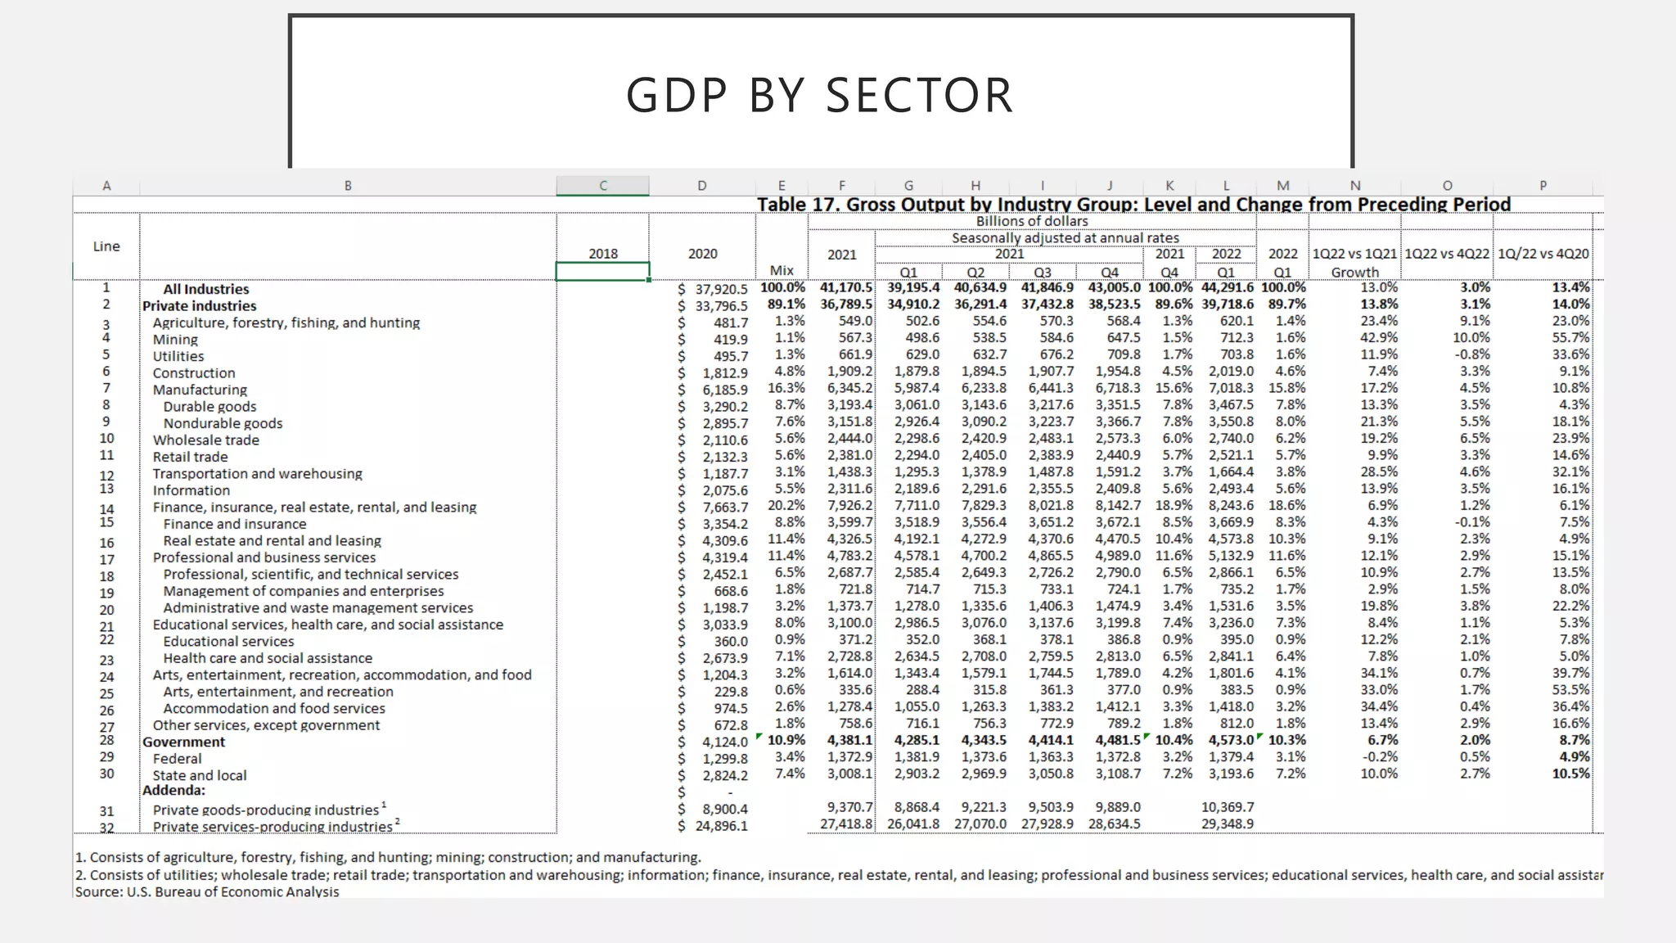Click 'Seasonally adjusted at annual rates' heading
The image size is (1676, 943).
pyautogui.click(x=1066, y=238)
